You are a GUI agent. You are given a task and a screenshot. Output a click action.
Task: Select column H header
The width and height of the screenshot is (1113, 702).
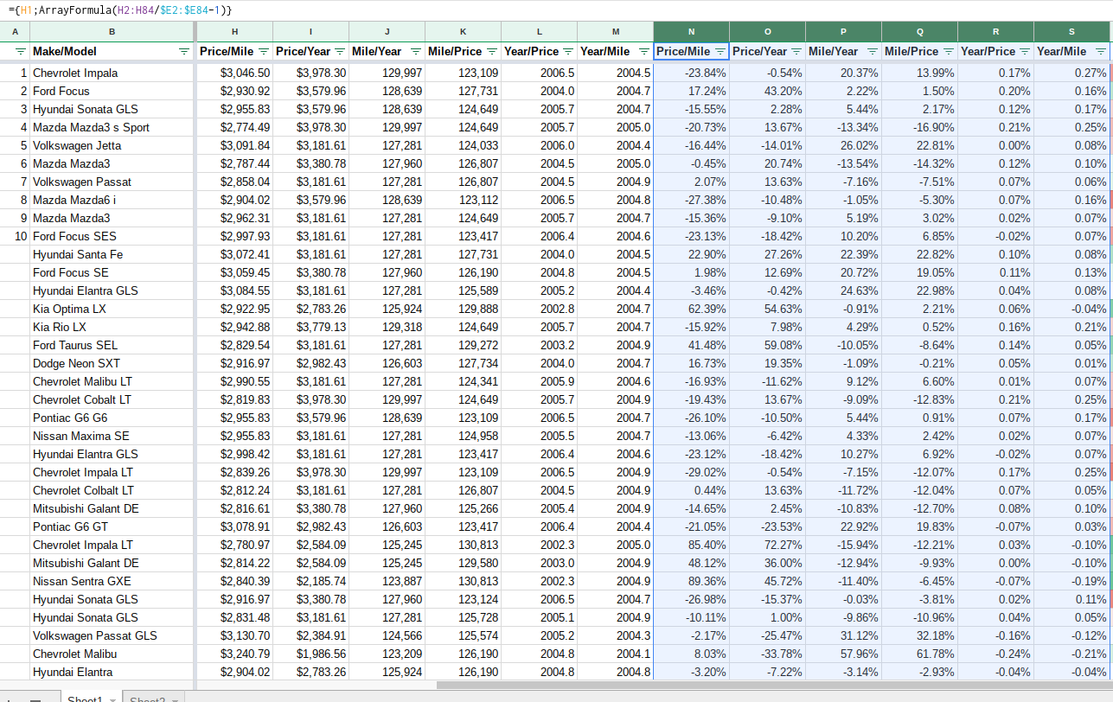click(235, 32)
